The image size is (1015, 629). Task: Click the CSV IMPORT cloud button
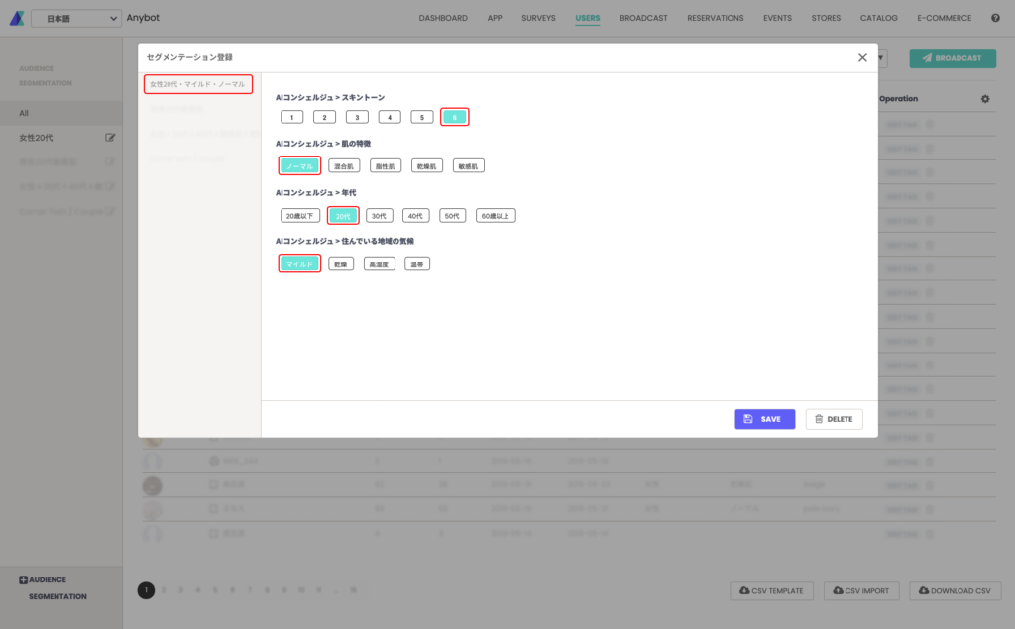861,590
